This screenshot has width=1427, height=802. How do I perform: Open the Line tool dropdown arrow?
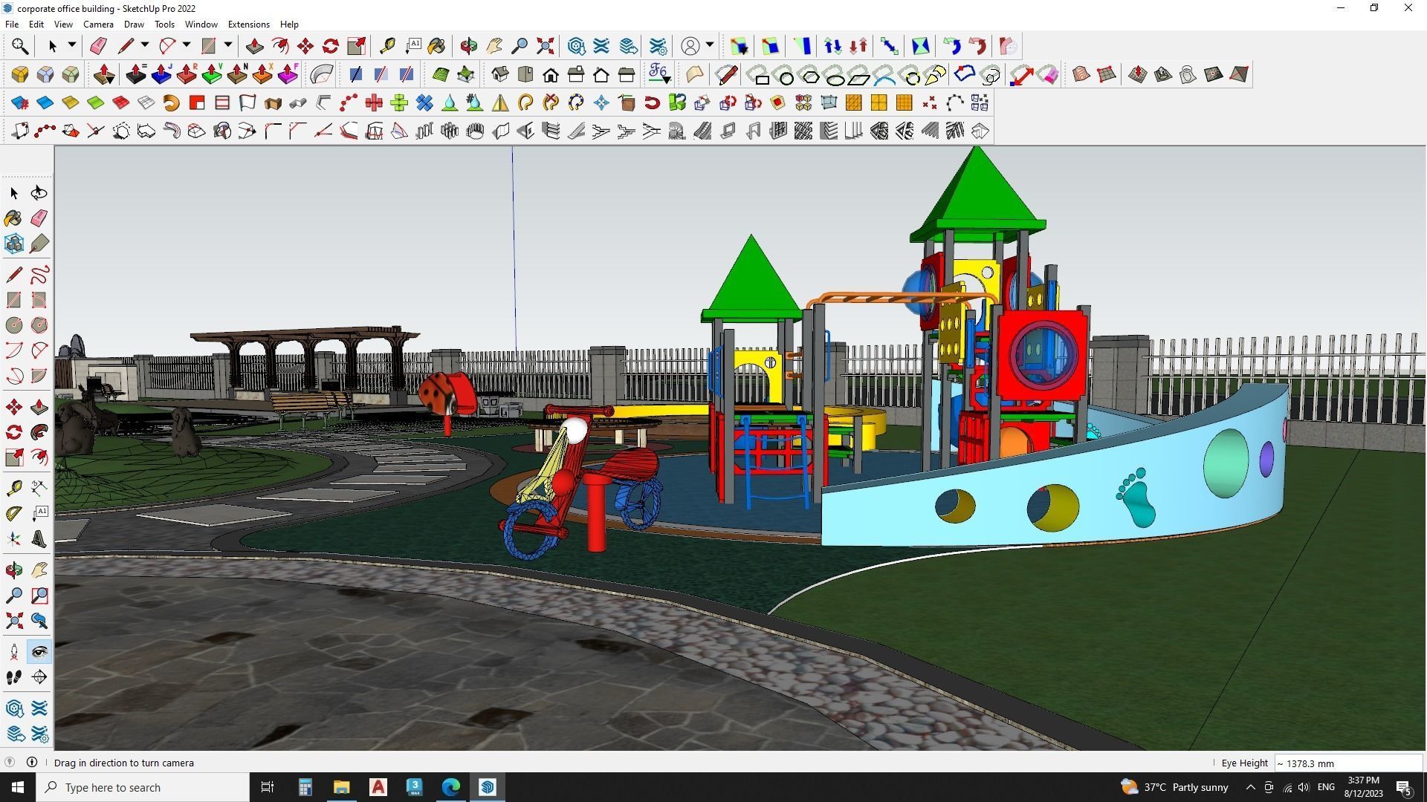145,45
